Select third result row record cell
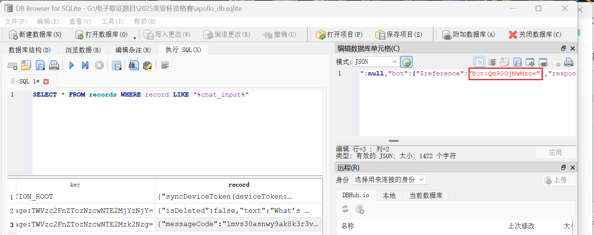The height and width of the screenshot is (235, 594). pyautogui.click(x=238, y=224)
